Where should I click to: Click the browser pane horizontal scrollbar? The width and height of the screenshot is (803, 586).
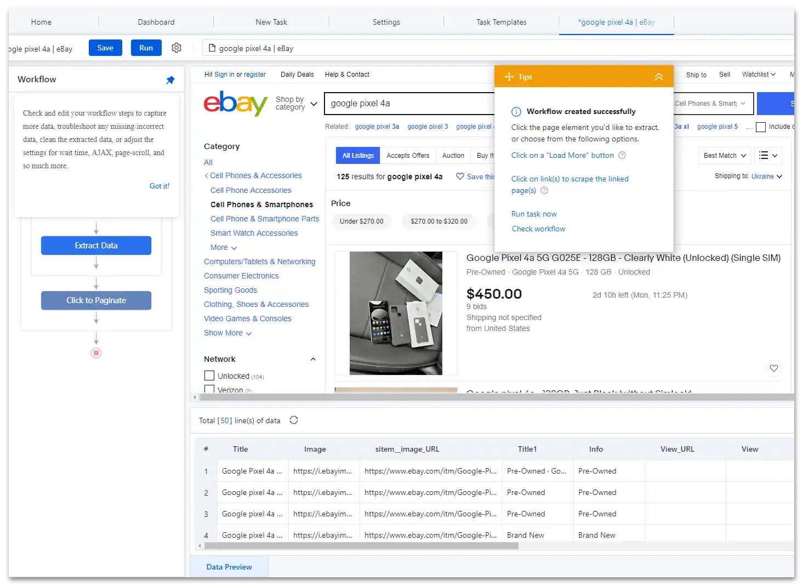tap(496, 397)
